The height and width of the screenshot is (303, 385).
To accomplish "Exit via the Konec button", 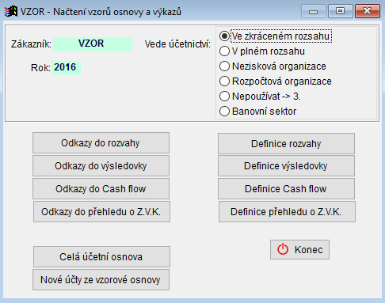I will (299, 249).
